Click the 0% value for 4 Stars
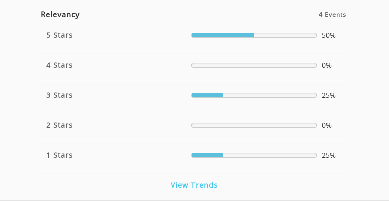Viewport: 389px width, 201px height. coord(327,65)
